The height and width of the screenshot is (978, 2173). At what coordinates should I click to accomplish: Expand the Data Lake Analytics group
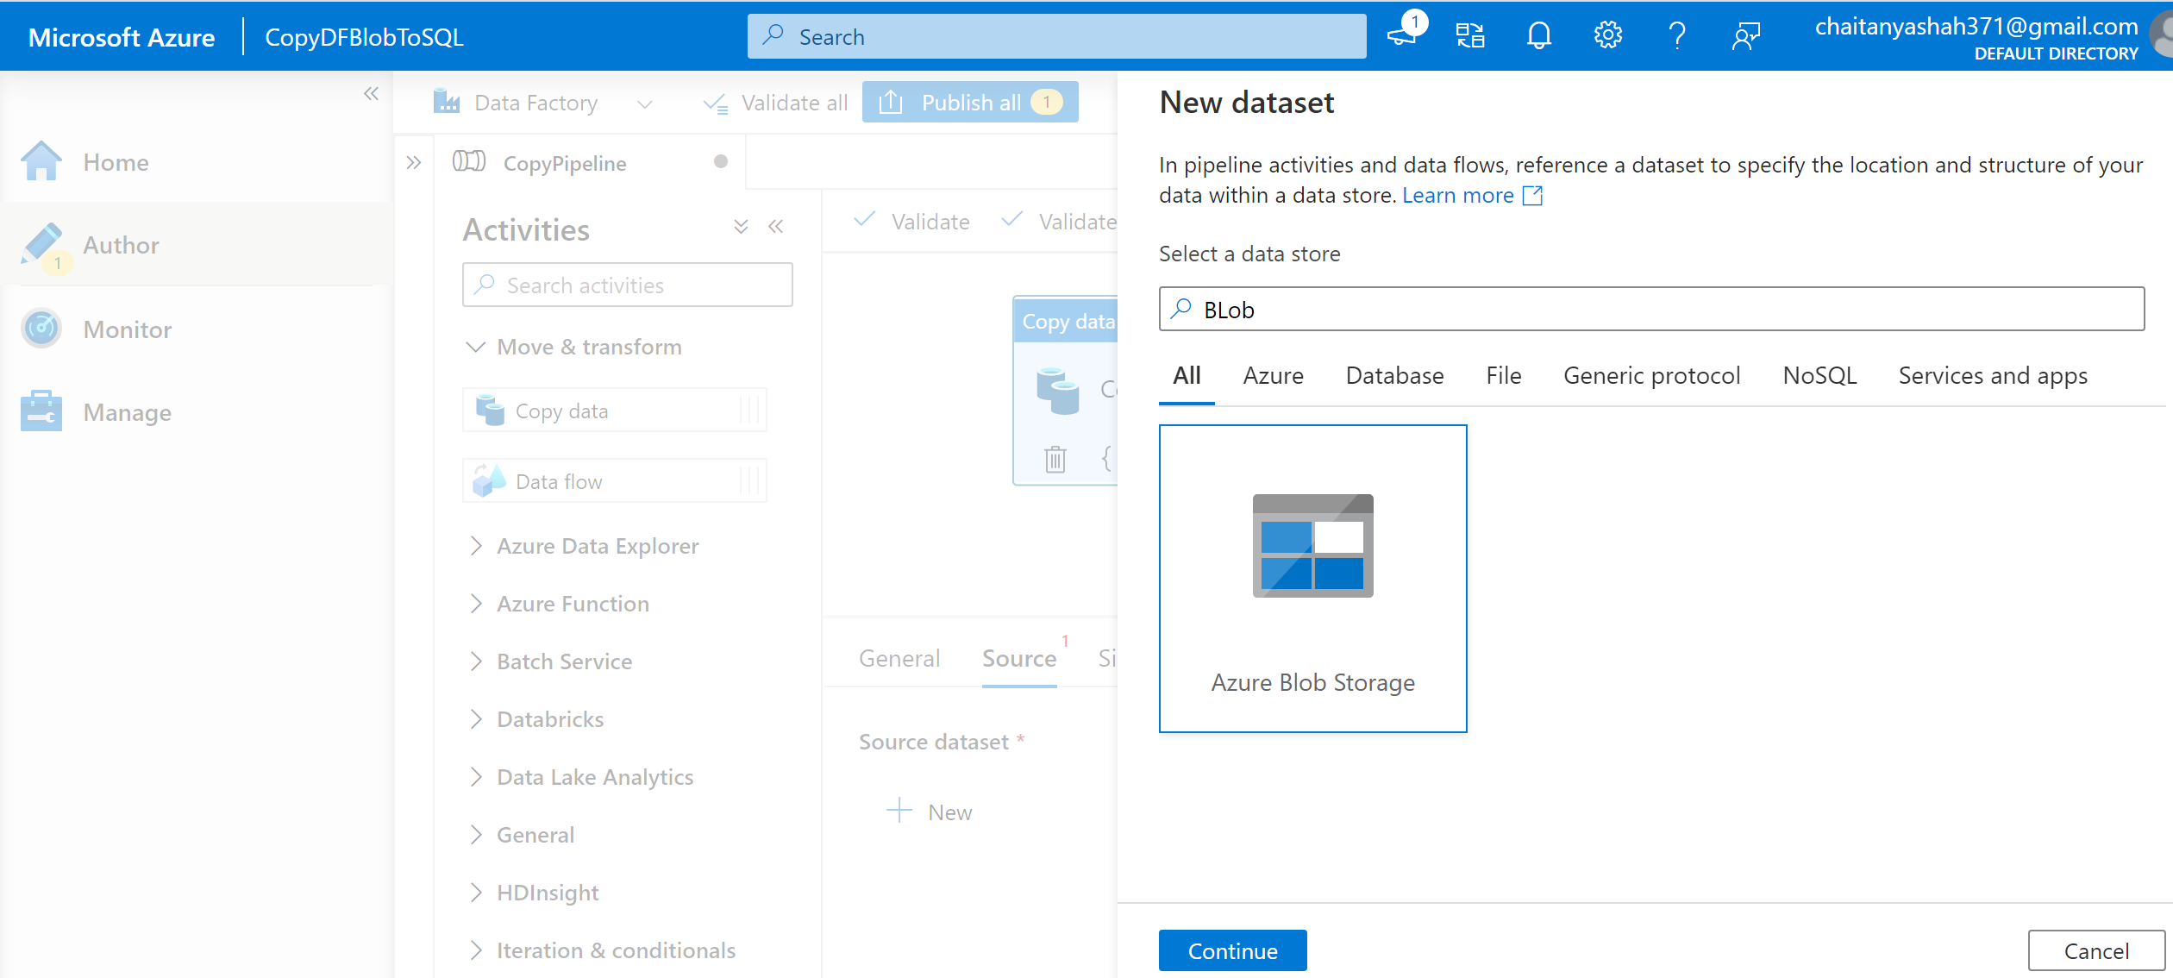click(476, 777)
